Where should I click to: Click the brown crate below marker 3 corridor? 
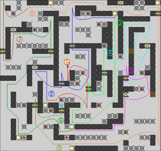pos(131,51)
